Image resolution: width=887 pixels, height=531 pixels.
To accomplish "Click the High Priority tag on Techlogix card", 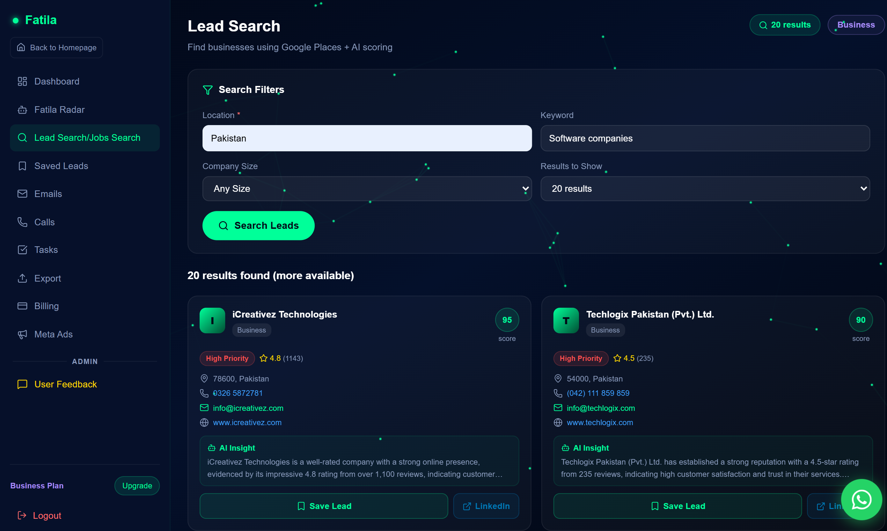I will [x=581, y=358].
